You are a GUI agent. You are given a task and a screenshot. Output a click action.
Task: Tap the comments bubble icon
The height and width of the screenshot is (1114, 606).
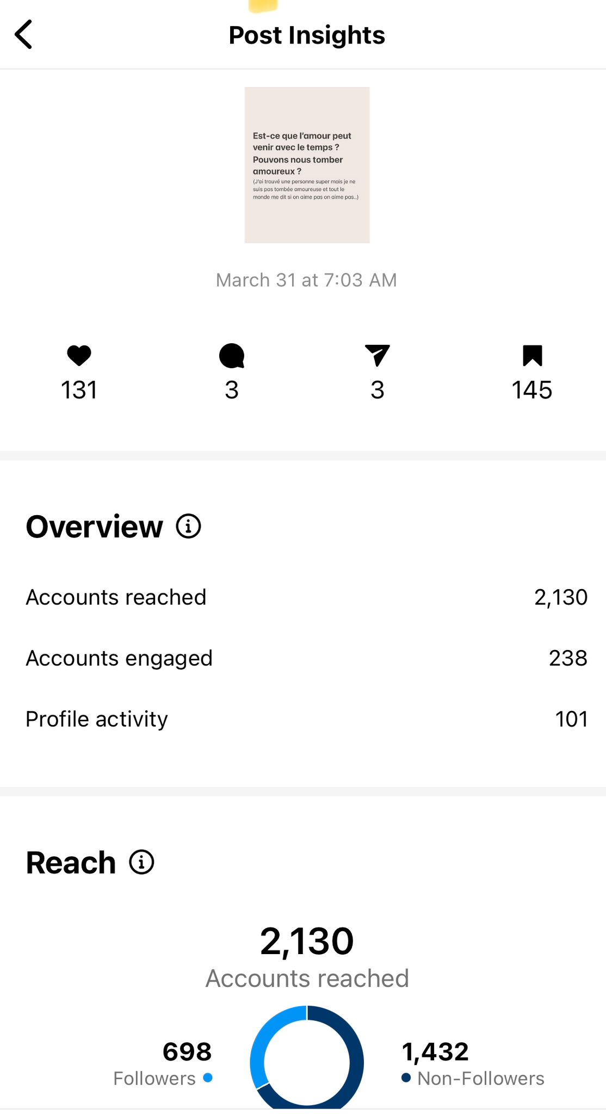(x=232, y=356)
